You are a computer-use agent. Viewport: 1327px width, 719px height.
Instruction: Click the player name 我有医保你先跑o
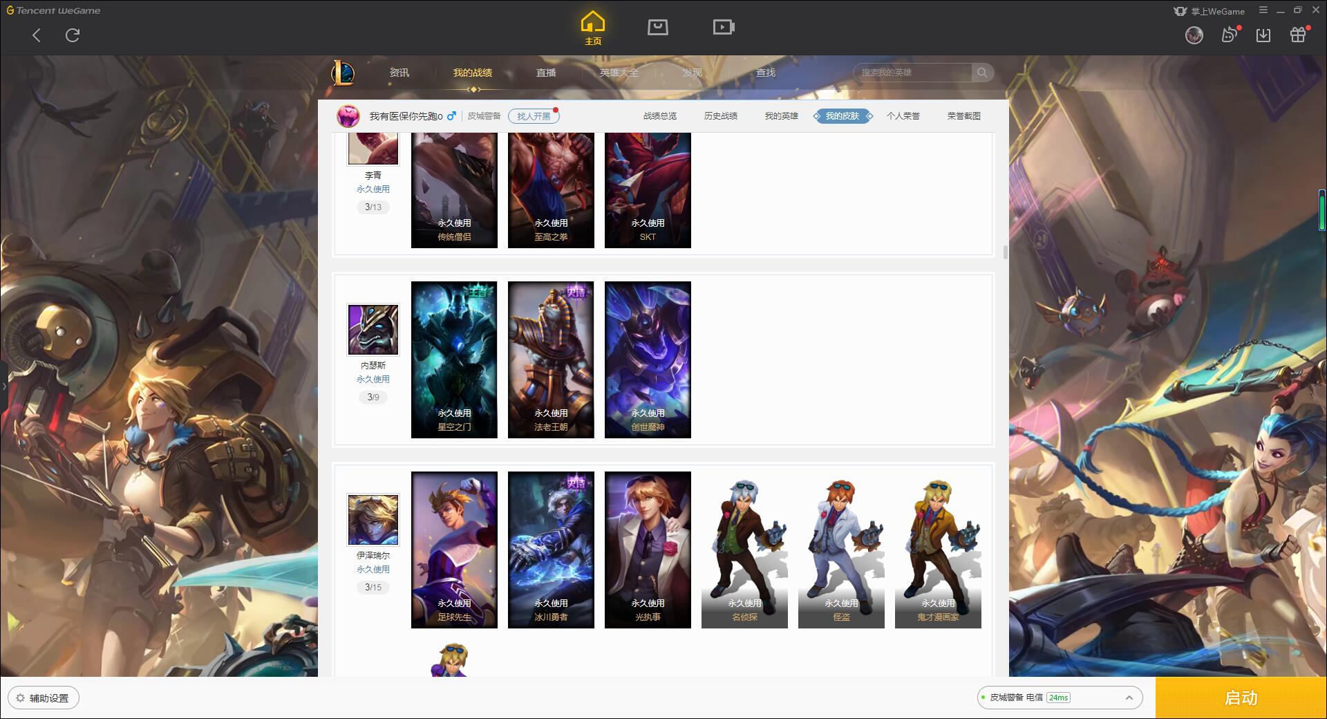click(x=406, y=116)
